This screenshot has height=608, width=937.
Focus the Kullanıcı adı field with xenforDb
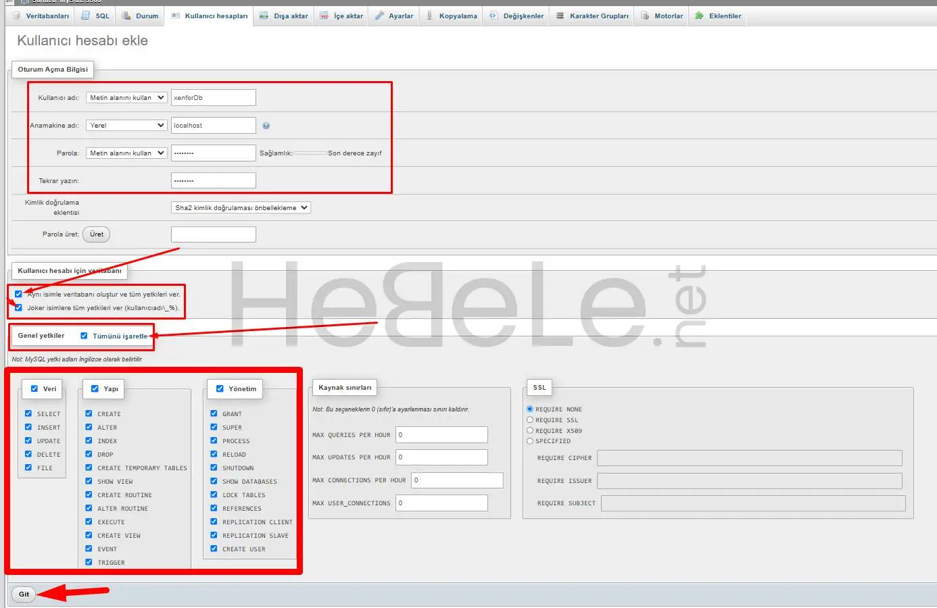214,98
